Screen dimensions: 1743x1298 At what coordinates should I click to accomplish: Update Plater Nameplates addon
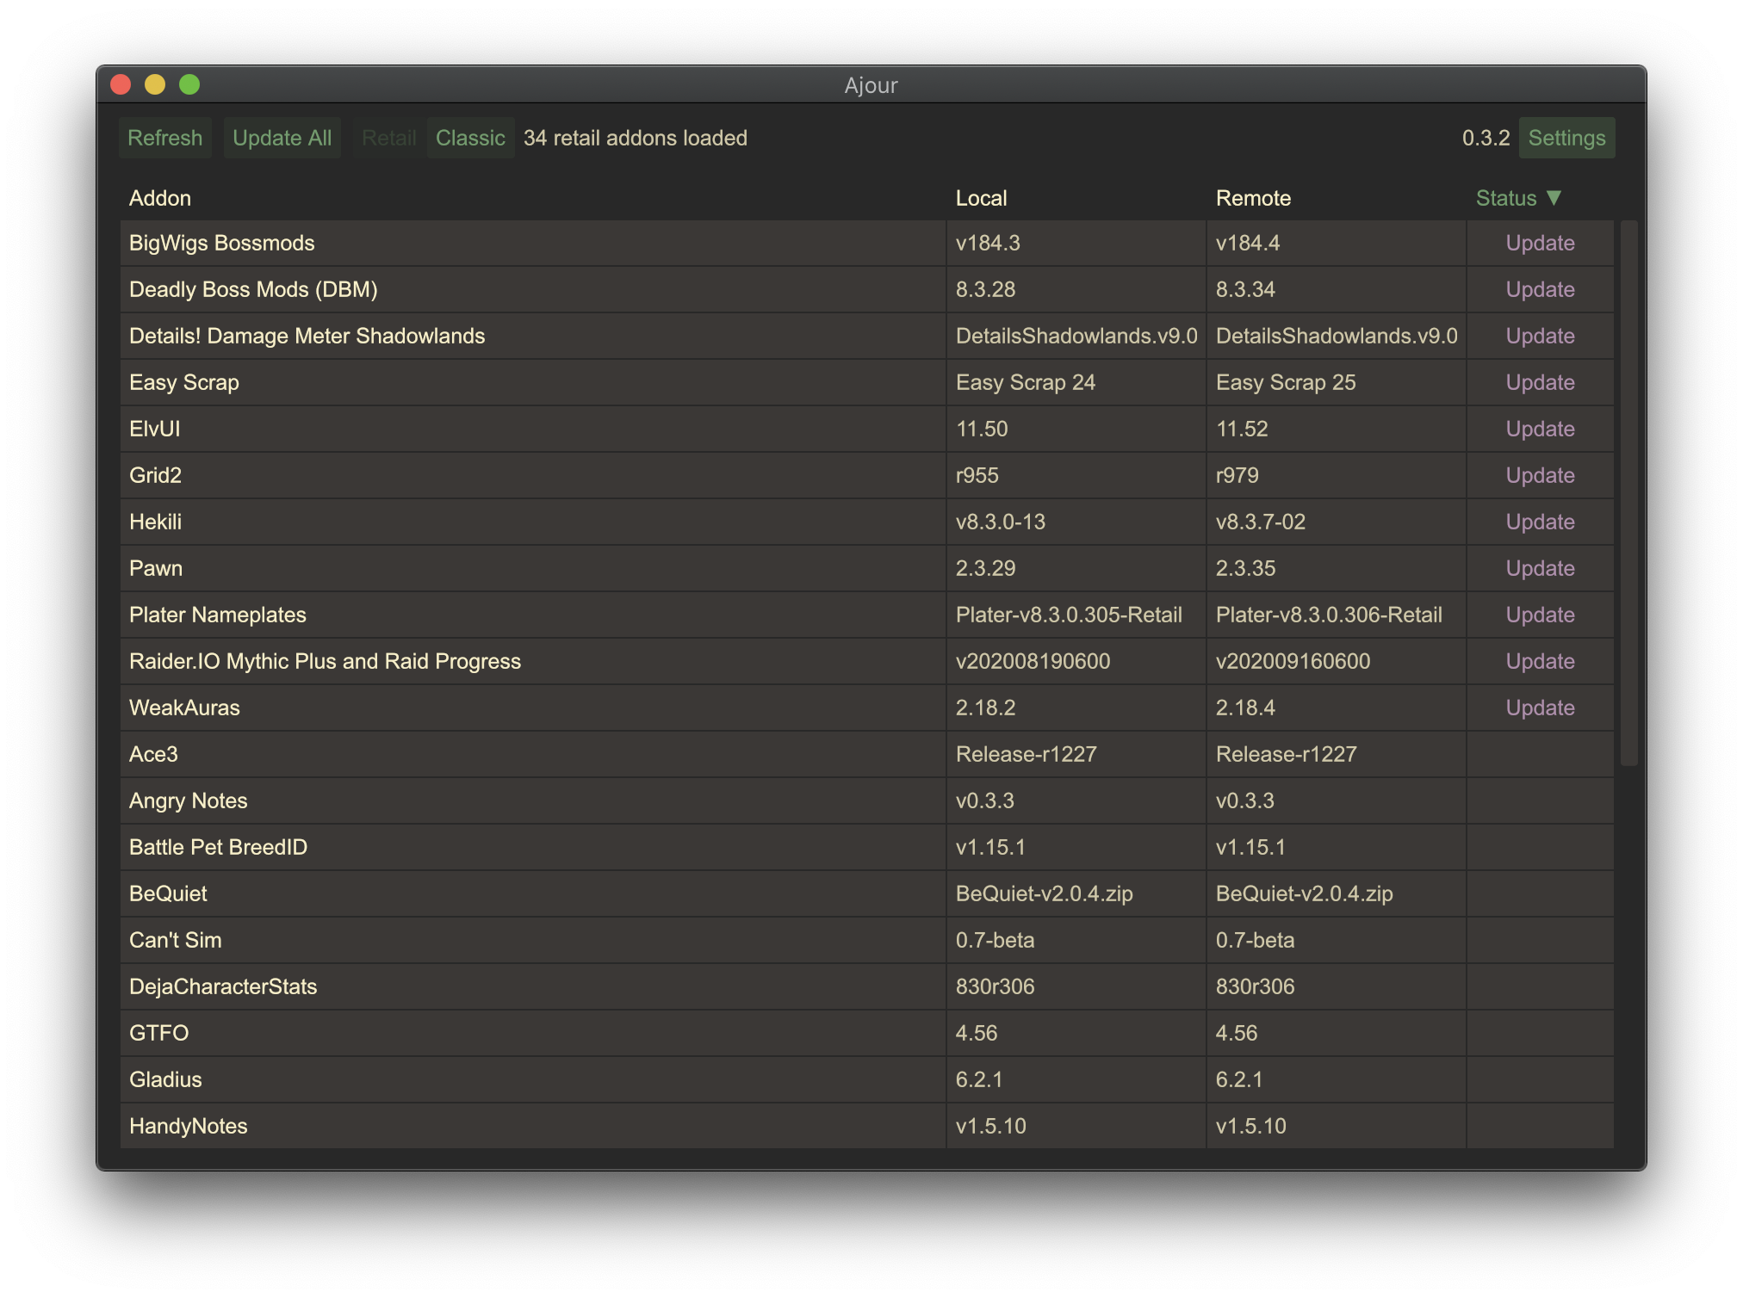(1539, 615)
